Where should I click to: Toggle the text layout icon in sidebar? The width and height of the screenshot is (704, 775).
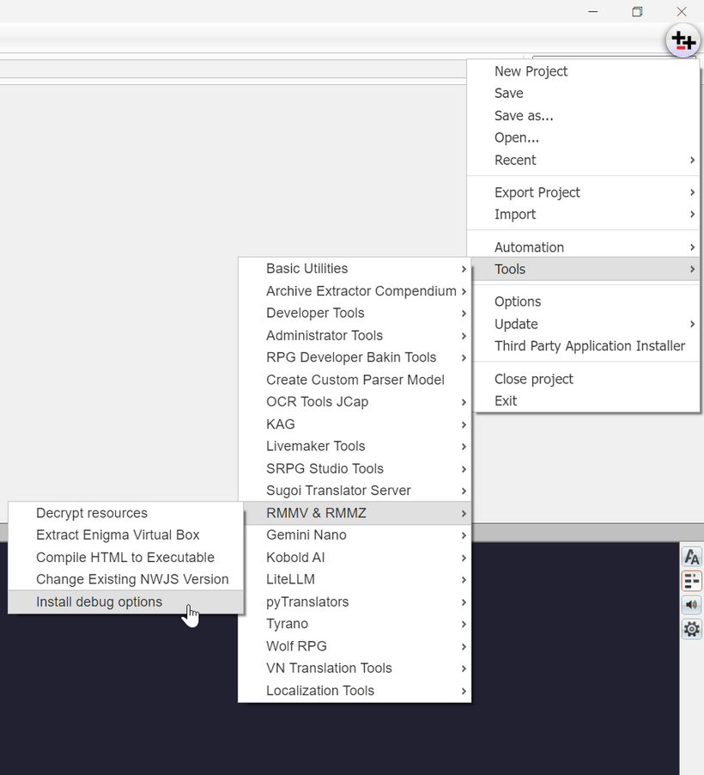coord(691,581)
